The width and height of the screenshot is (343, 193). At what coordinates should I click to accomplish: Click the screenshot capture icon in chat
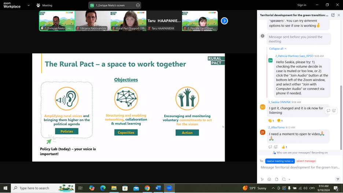[x=284, y=179]
